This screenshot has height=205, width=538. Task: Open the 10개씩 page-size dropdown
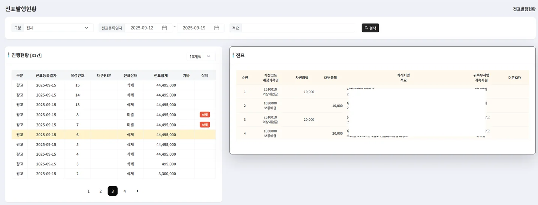point(201,56)
